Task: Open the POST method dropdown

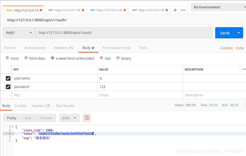Action: [19, 33]
